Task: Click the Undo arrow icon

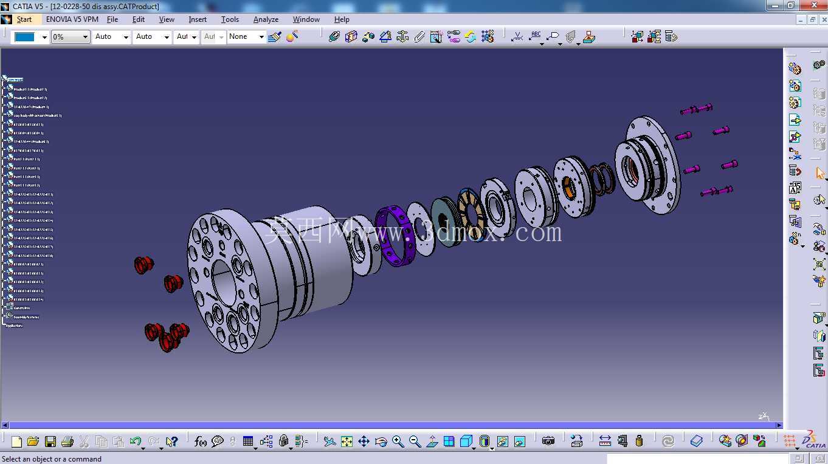Action: click(135, 442)
